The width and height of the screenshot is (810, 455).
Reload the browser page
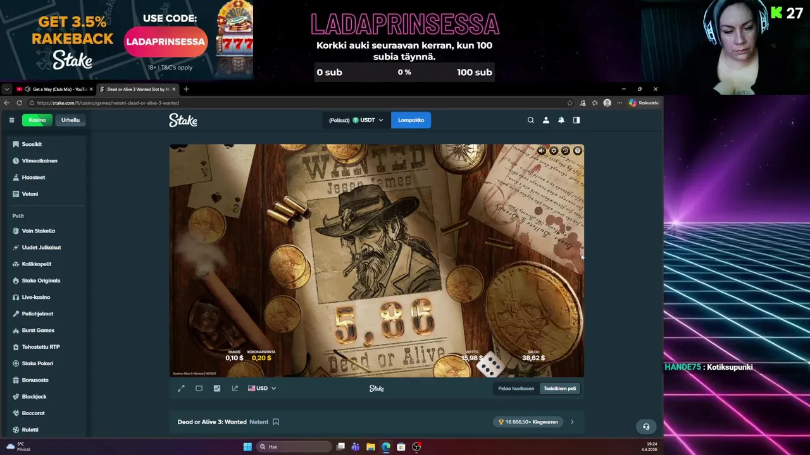click(x=19, y=102)
